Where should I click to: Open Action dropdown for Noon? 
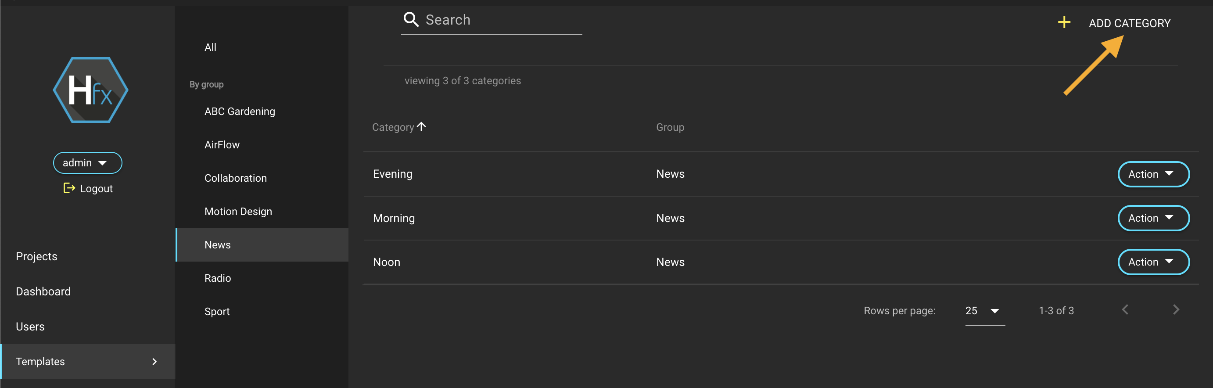[x=1153, y=262]
